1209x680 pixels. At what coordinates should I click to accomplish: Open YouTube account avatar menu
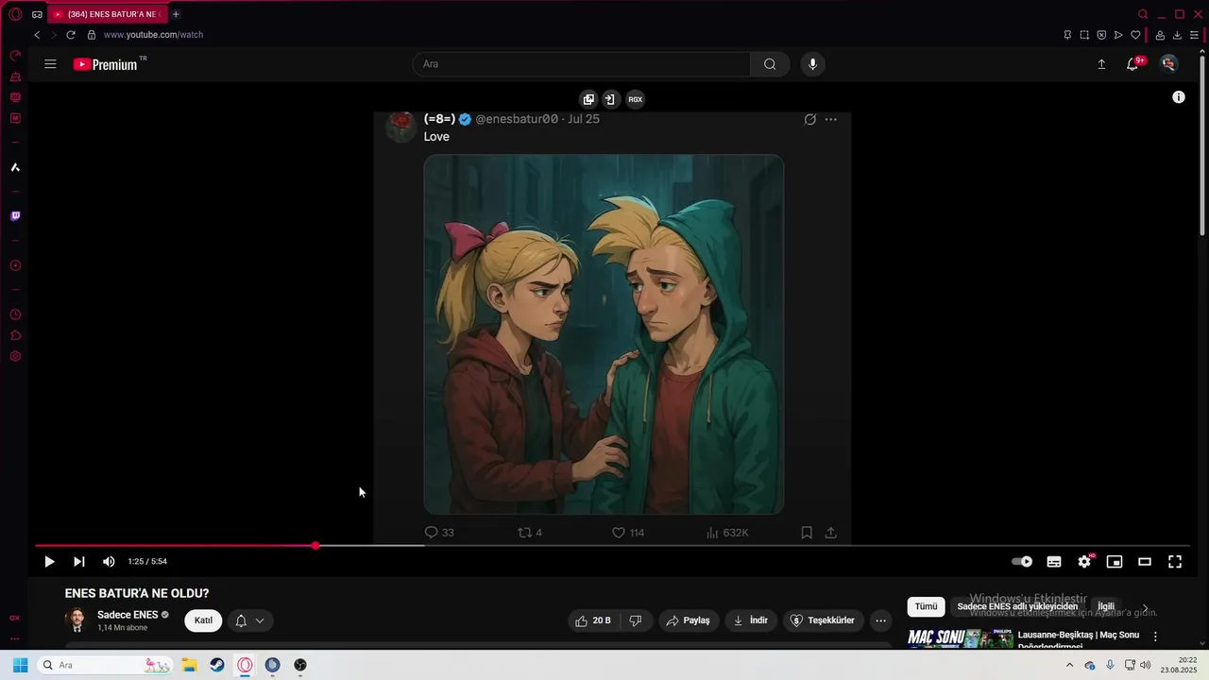pos(1169,64)
